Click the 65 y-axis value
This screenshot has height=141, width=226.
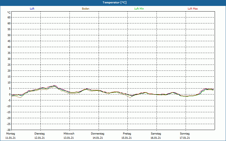(x=9, y=17)
